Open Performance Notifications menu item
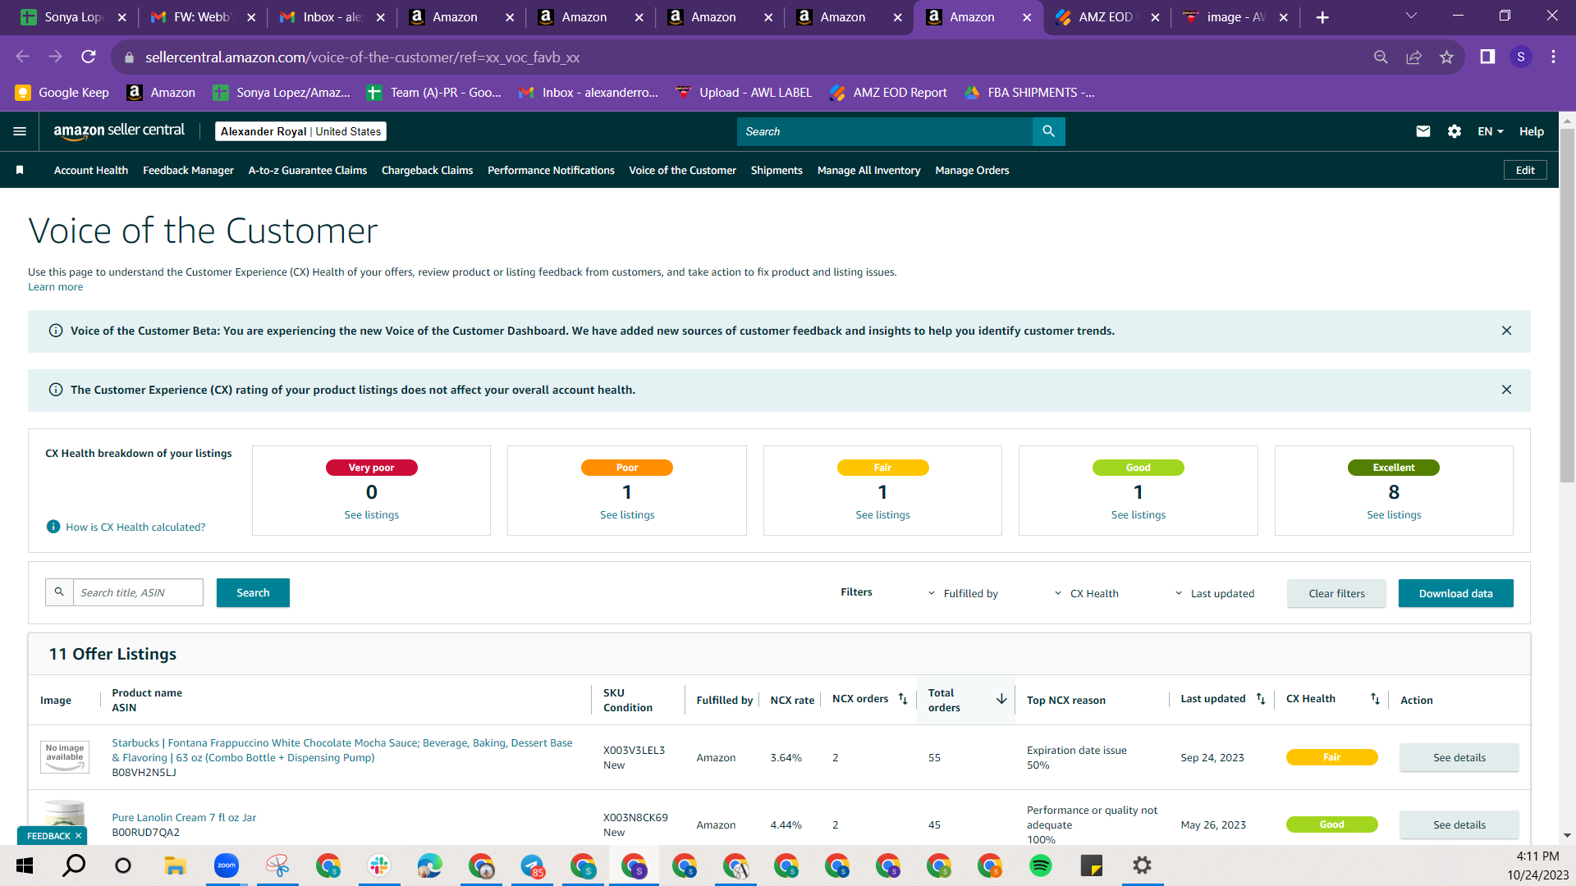 [x=551, y=170]
